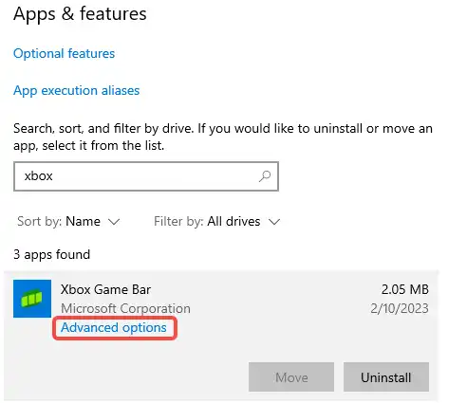Click the Uninstall button
Viewport: 467px width, 403px height.
click(x=386, y=377)
